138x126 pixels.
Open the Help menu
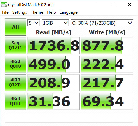(51, 12)
